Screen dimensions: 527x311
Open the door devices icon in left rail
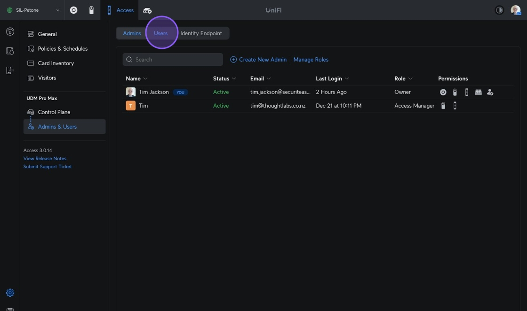pos(10,51)
